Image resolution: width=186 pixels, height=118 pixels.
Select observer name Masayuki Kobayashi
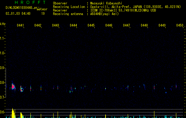(106, 3)
